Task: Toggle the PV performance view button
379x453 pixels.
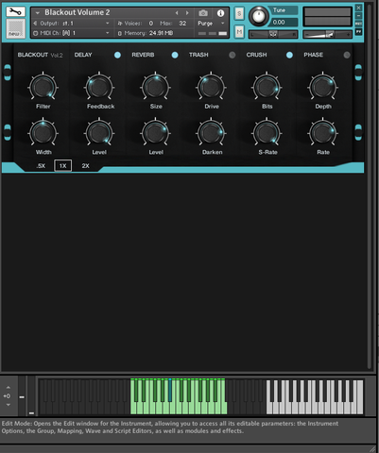Action: pos(358,32)
